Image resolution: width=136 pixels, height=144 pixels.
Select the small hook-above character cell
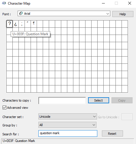(x=28, y=24)
